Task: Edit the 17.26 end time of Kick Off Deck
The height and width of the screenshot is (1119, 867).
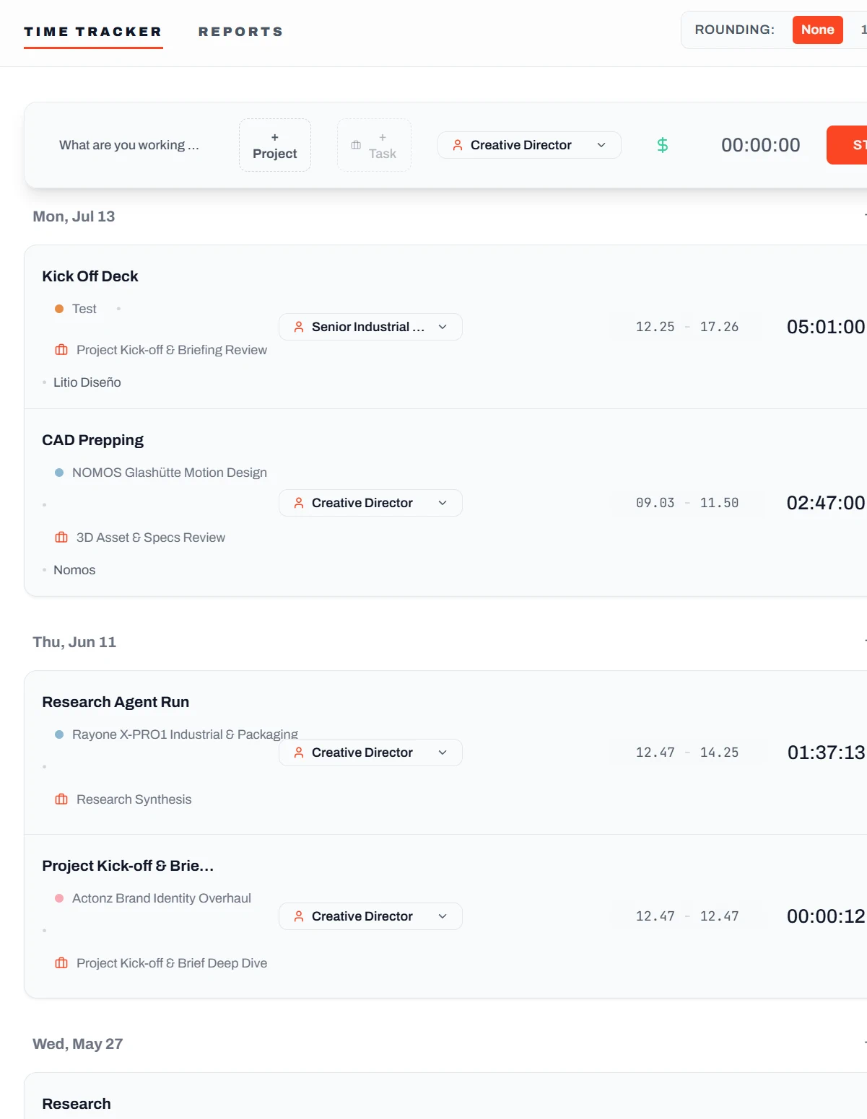Action: pos(720,327)
